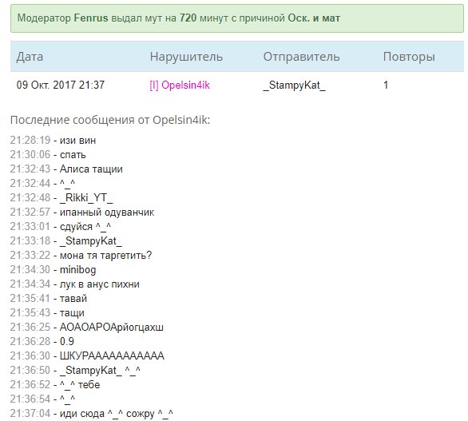
Task: Click the message 'иди сюда ^_^ сожру ^_^'
Action: pos(117,414)
